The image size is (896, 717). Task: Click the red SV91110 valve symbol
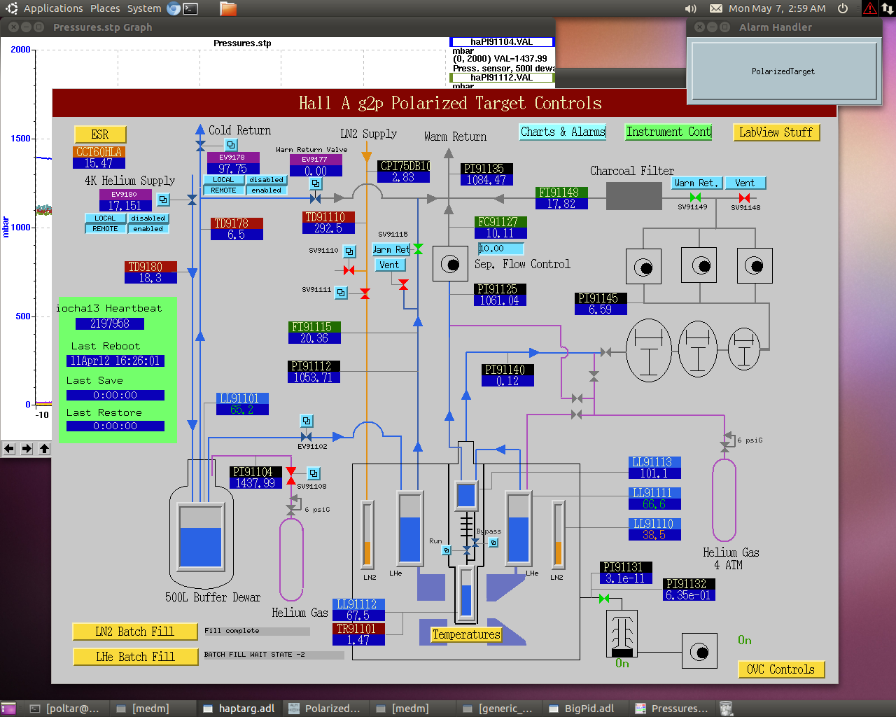tap(349, 270)
